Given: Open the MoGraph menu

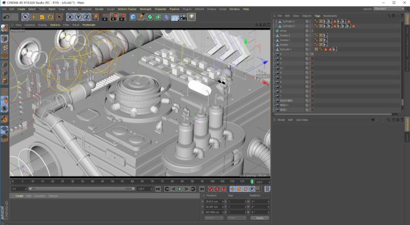Looking at the screenshot, I should pyautogui.click(x=145, y=9).
